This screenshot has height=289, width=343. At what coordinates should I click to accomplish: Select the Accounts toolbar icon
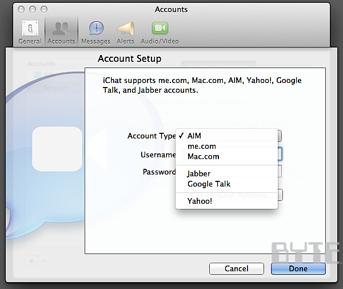[x=61, y=32]
